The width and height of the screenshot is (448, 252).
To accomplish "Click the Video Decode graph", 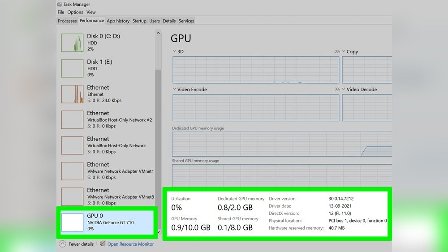I will click(x=367, y=108).
